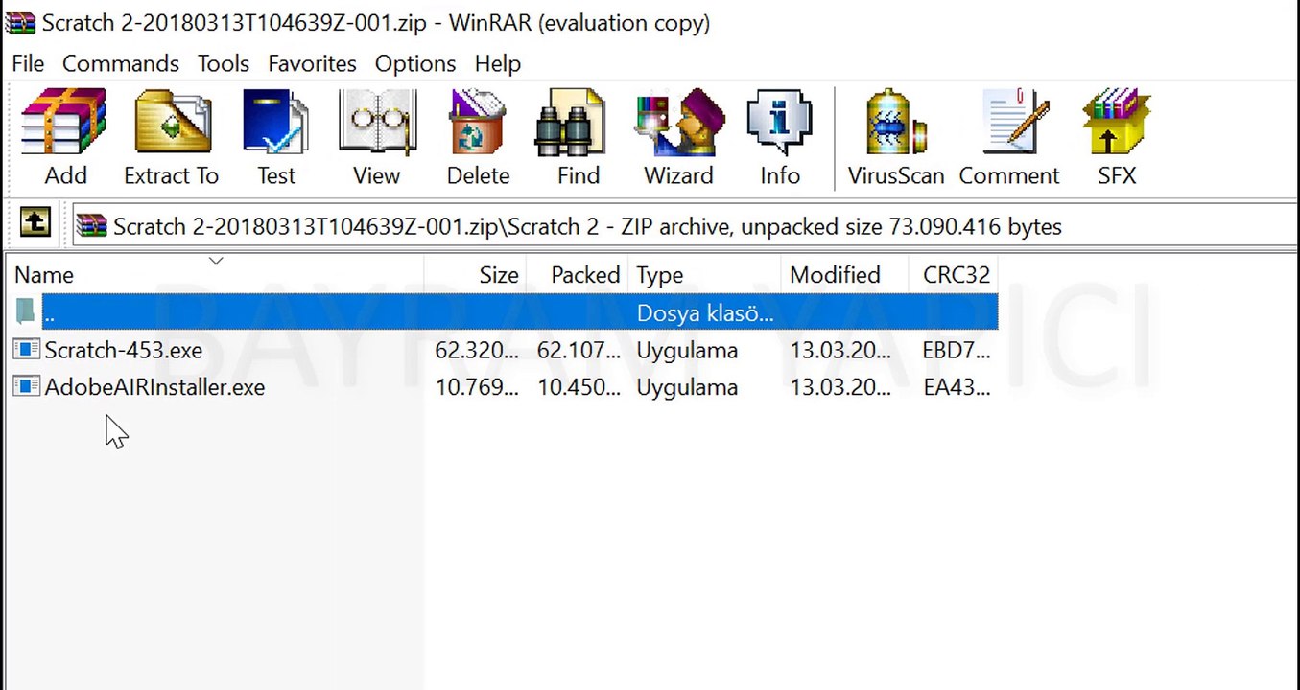Click the EBD7... CRC32 value
1300x690 pixels.
coord(957,350)
